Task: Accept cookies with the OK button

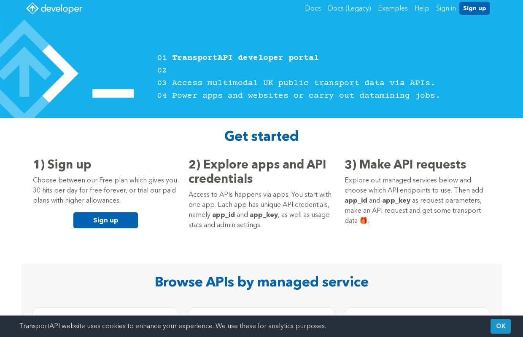Action: pyautogui.click(x=501, y=326)
